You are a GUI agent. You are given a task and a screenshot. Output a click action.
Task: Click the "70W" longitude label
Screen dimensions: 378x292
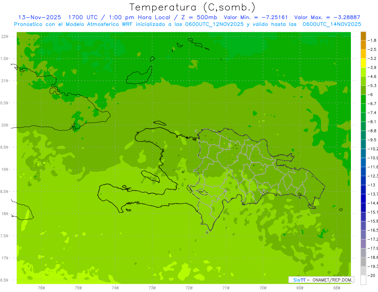coord(263,288)
